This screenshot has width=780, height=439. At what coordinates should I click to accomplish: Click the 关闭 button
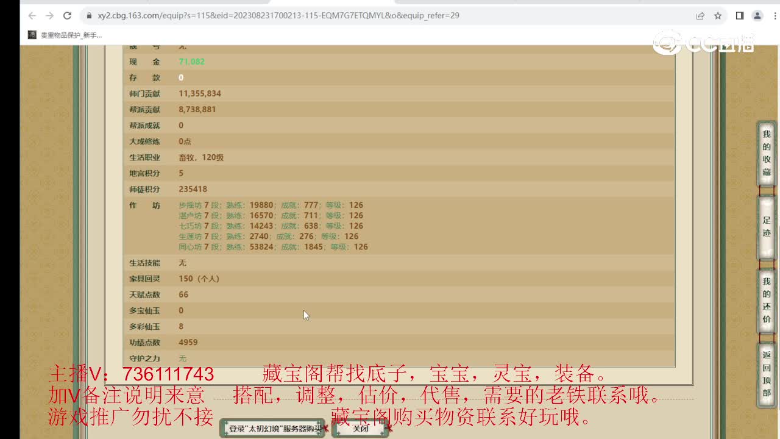[x=361, y=429]
